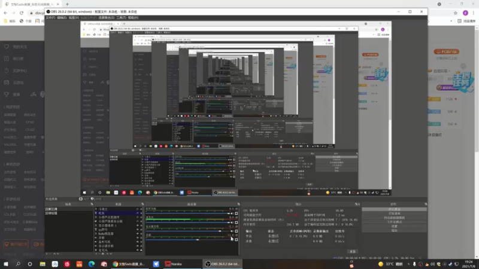
Task: Mute the 监听耳机 mixer track
Action: [232, 213]
